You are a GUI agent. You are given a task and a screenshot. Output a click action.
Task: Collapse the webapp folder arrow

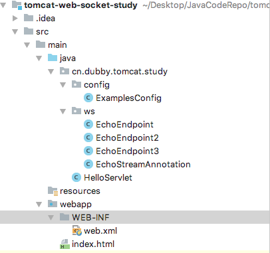point(39,205)
